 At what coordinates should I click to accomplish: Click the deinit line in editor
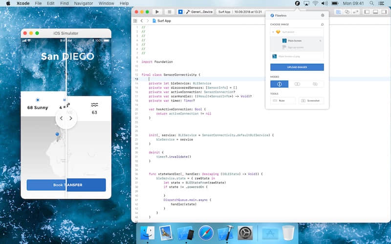[156, 152]
